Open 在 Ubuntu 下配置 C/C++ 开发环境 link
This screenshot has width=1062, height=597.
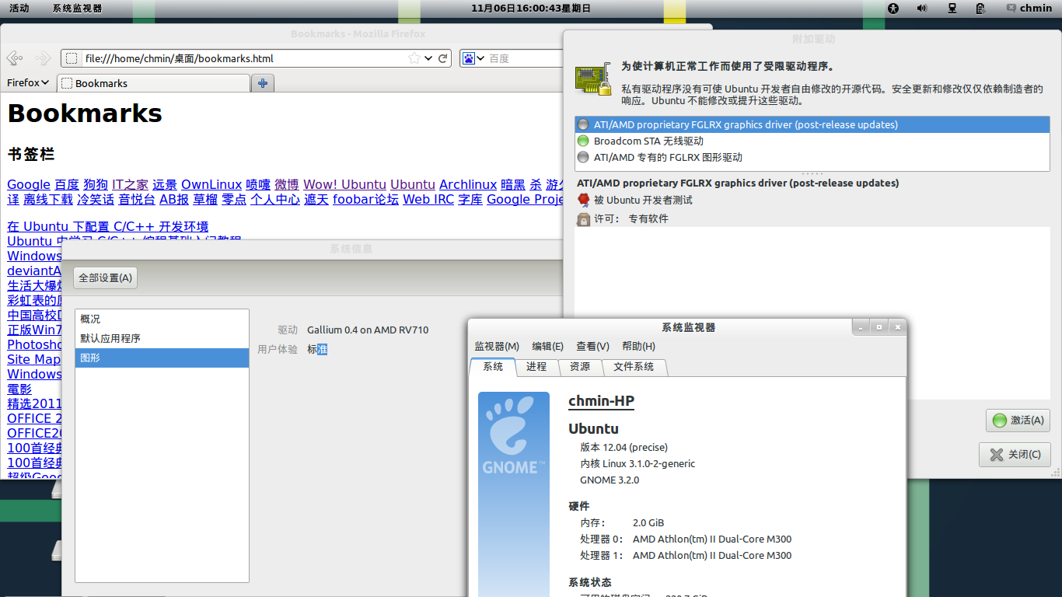click(x=108, y=226)
